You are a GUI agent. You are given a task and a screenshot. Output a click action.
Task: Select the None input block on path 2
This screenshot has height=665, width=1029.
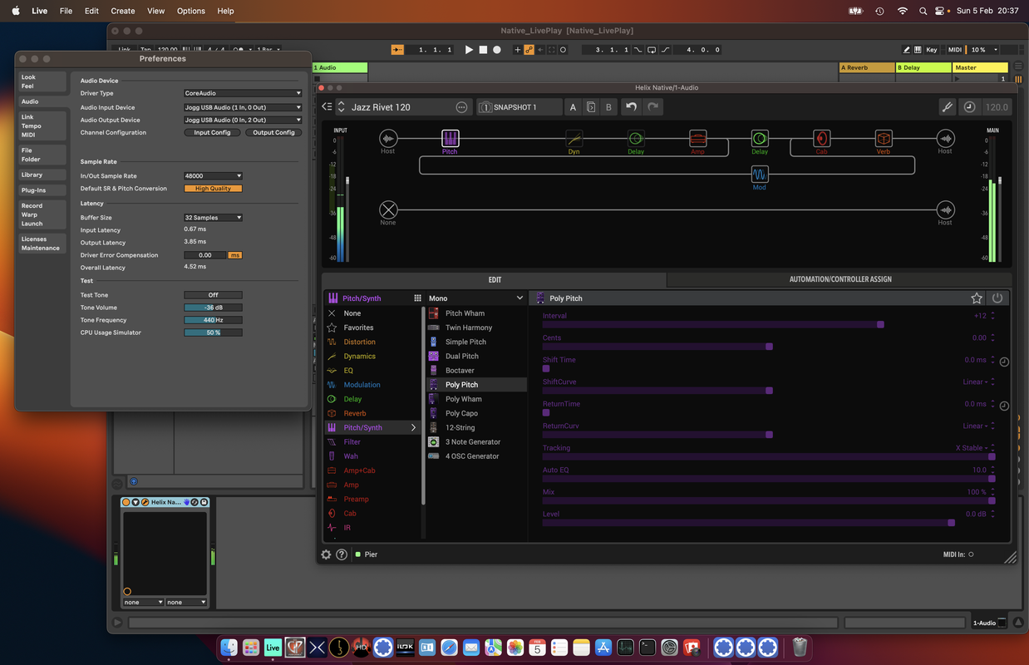point(388,209)
